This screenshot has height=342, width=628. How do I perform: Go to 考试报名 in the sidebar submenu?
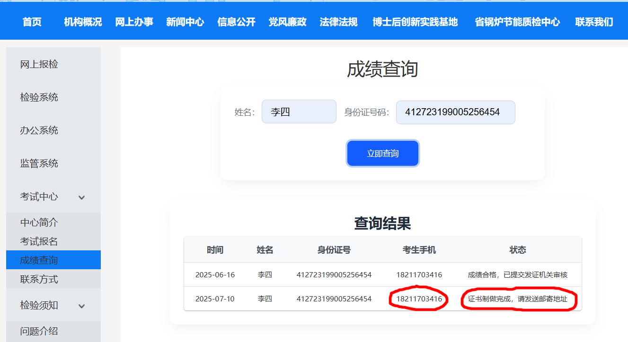tap(39, 241)
